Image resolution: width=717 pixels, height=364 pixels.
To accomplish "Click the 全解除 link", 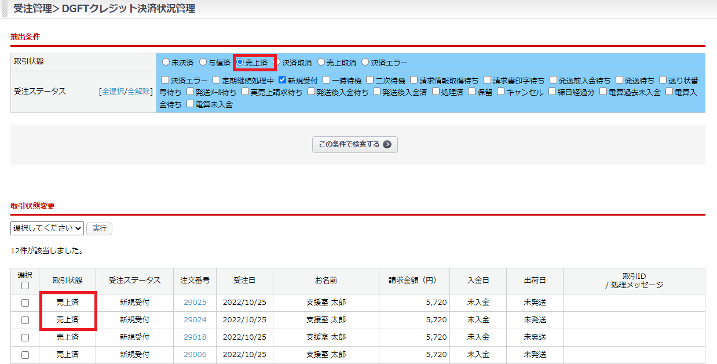I will pyautogui.click(x=138, y=92).
